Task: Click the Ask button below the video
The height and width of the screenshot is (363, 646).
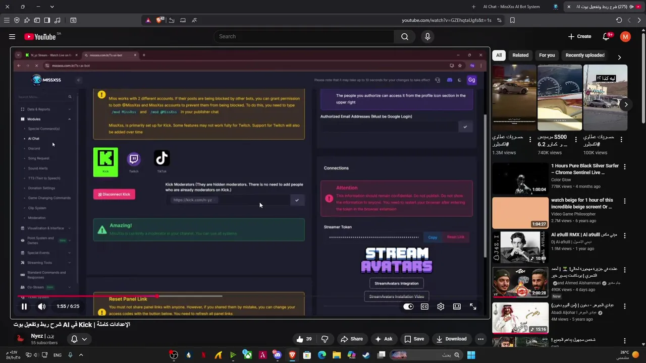Action: click(x=384, y=339)
